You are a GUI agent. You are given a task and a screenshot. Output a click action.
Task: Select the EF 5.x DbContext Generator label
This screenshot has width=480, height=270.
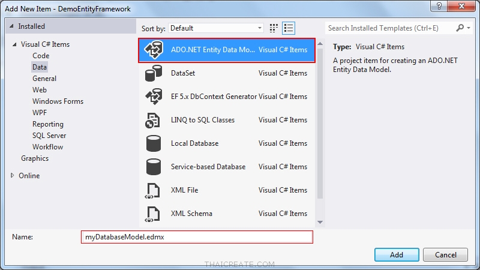click(x=214, y=97)
